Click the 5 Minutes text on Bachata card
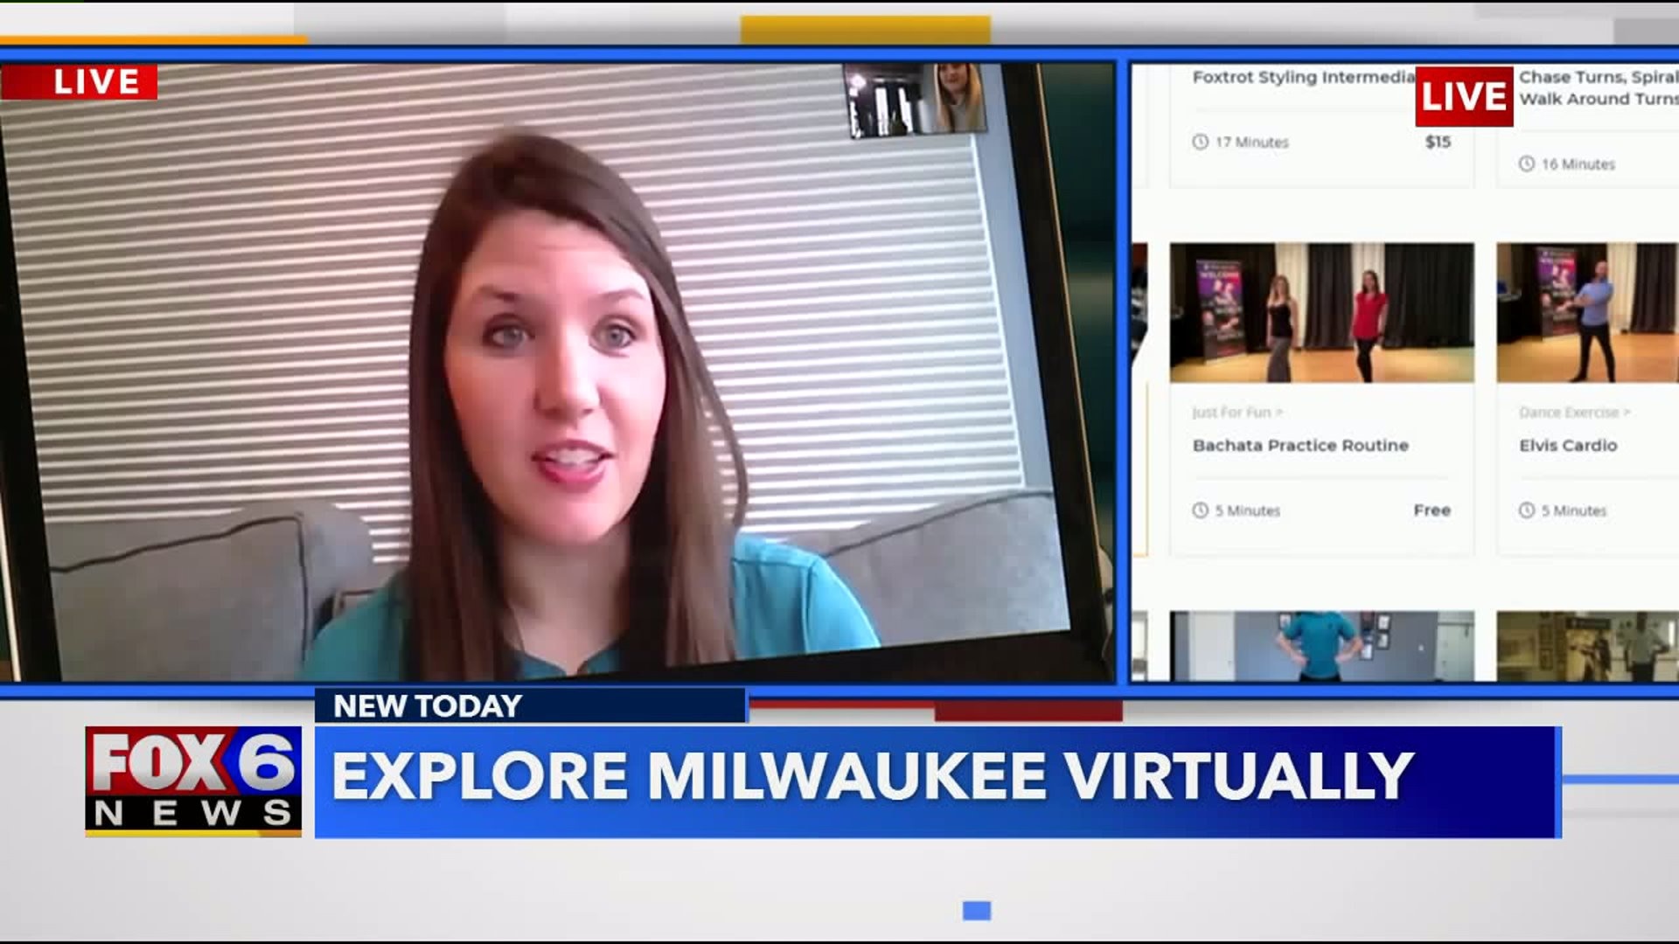This screenshot has height=944, width=1679. tap(1247, 510)
